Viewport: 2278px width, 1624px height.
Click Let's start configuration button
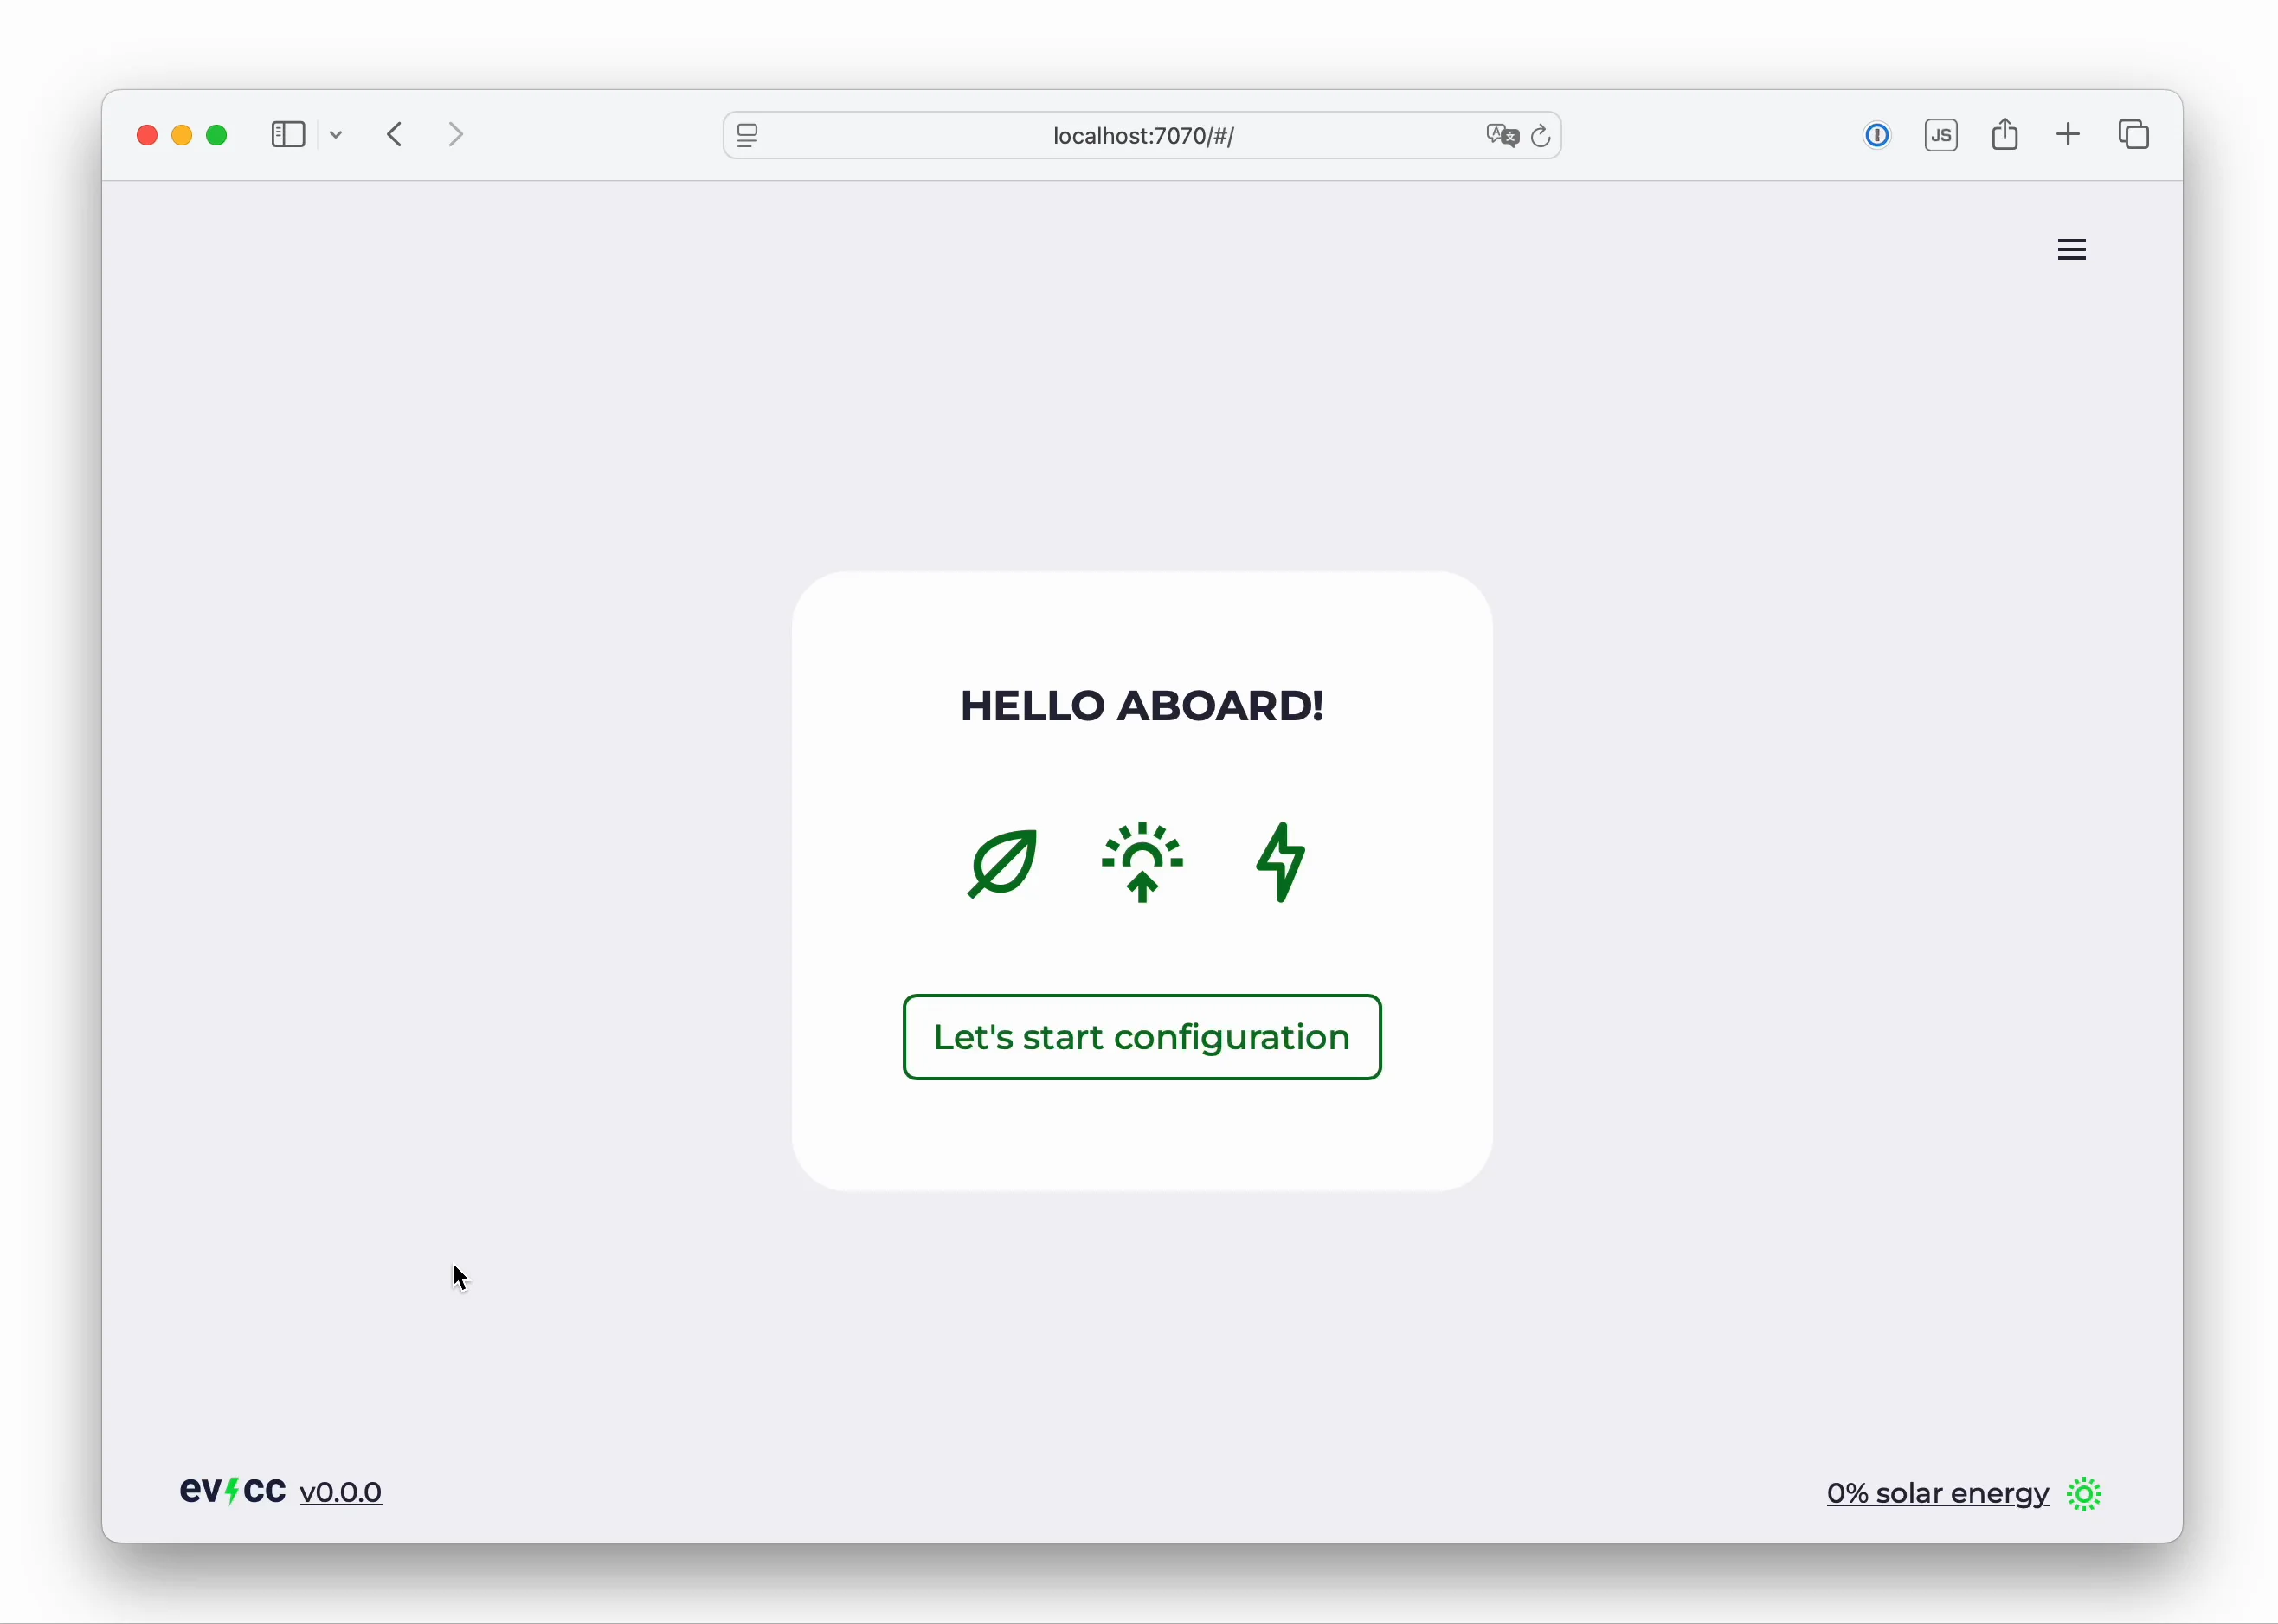(1142, 1037)
